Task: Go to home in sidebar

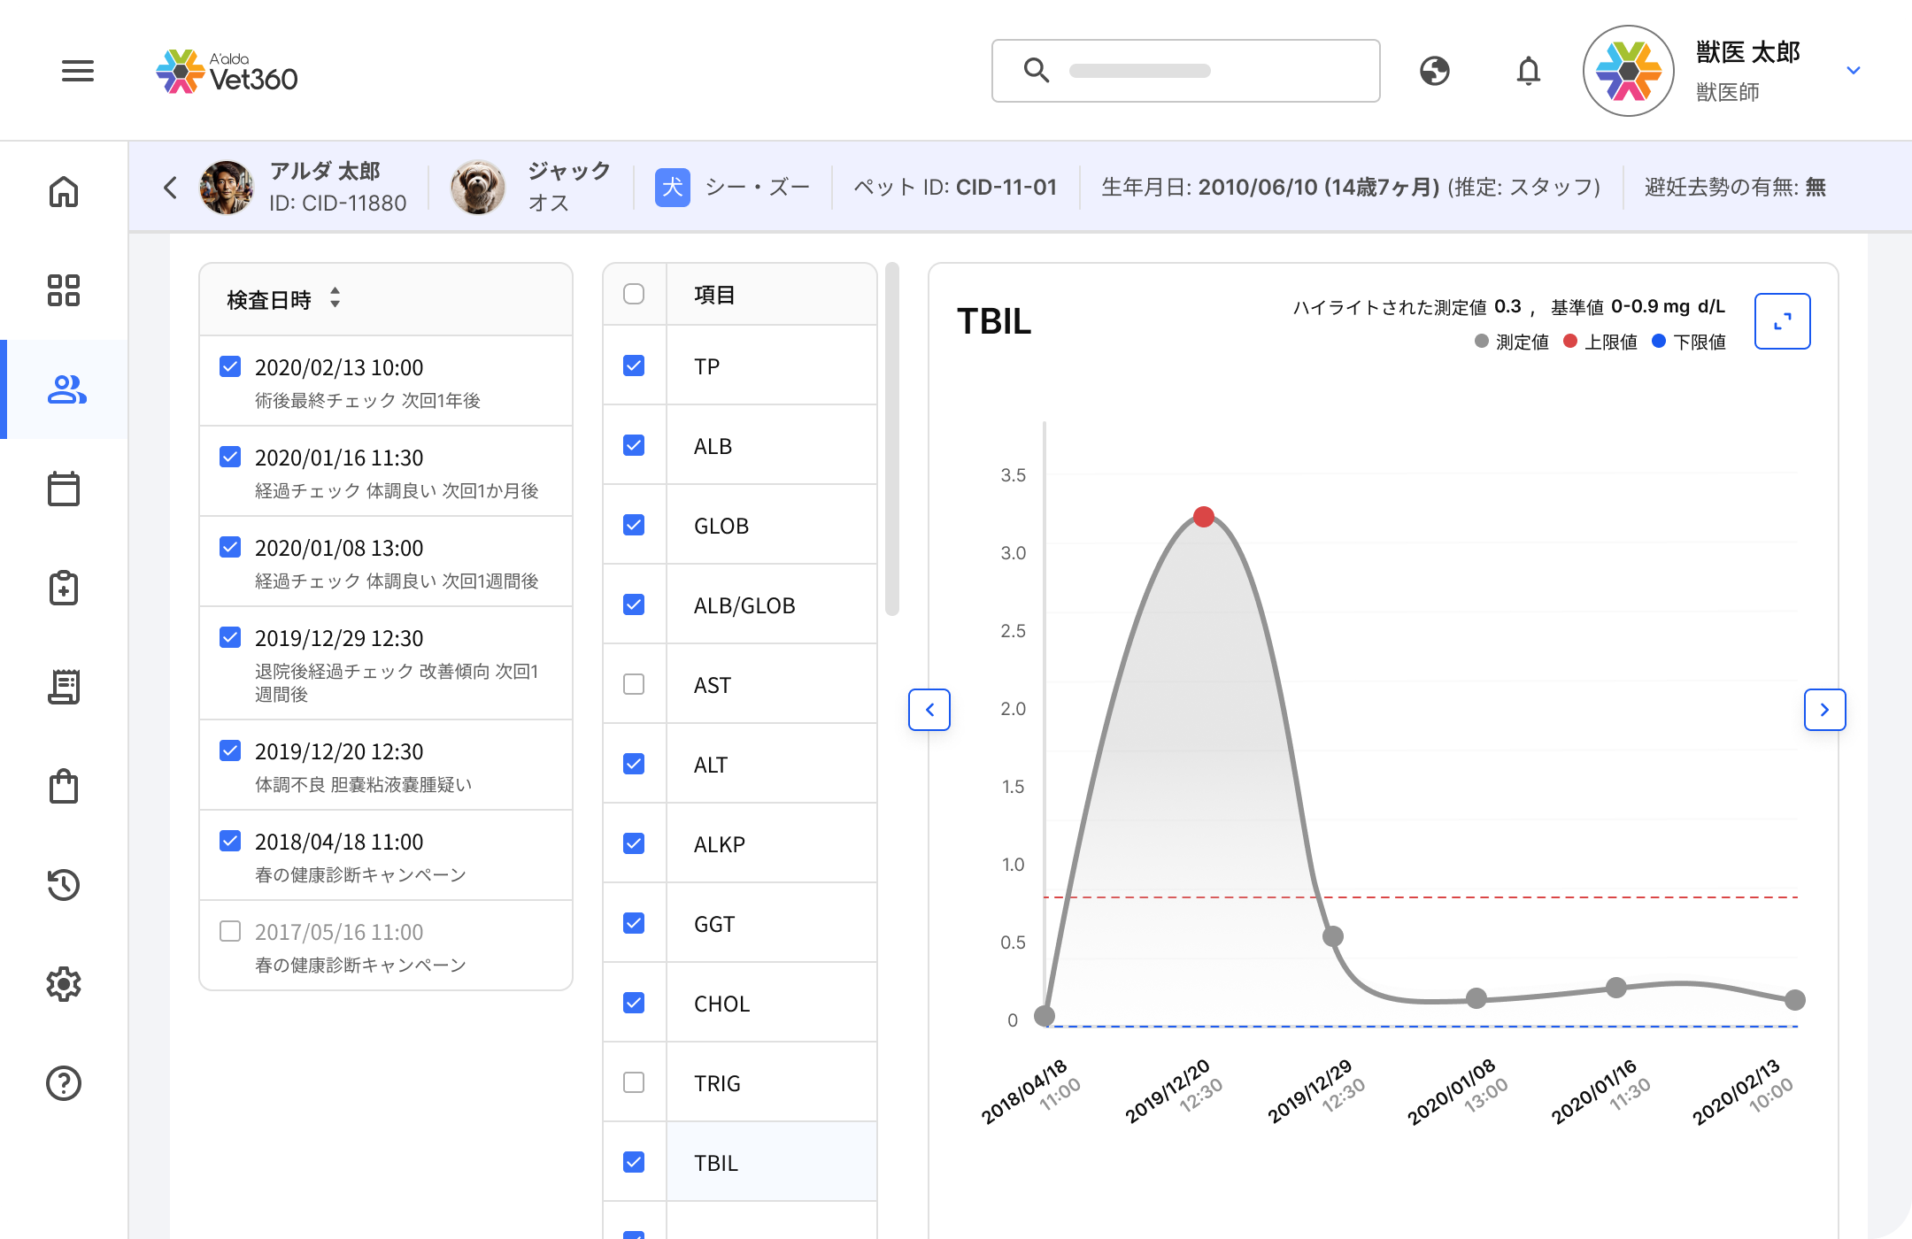Action: pyautogui.click(x=64, y=191)
